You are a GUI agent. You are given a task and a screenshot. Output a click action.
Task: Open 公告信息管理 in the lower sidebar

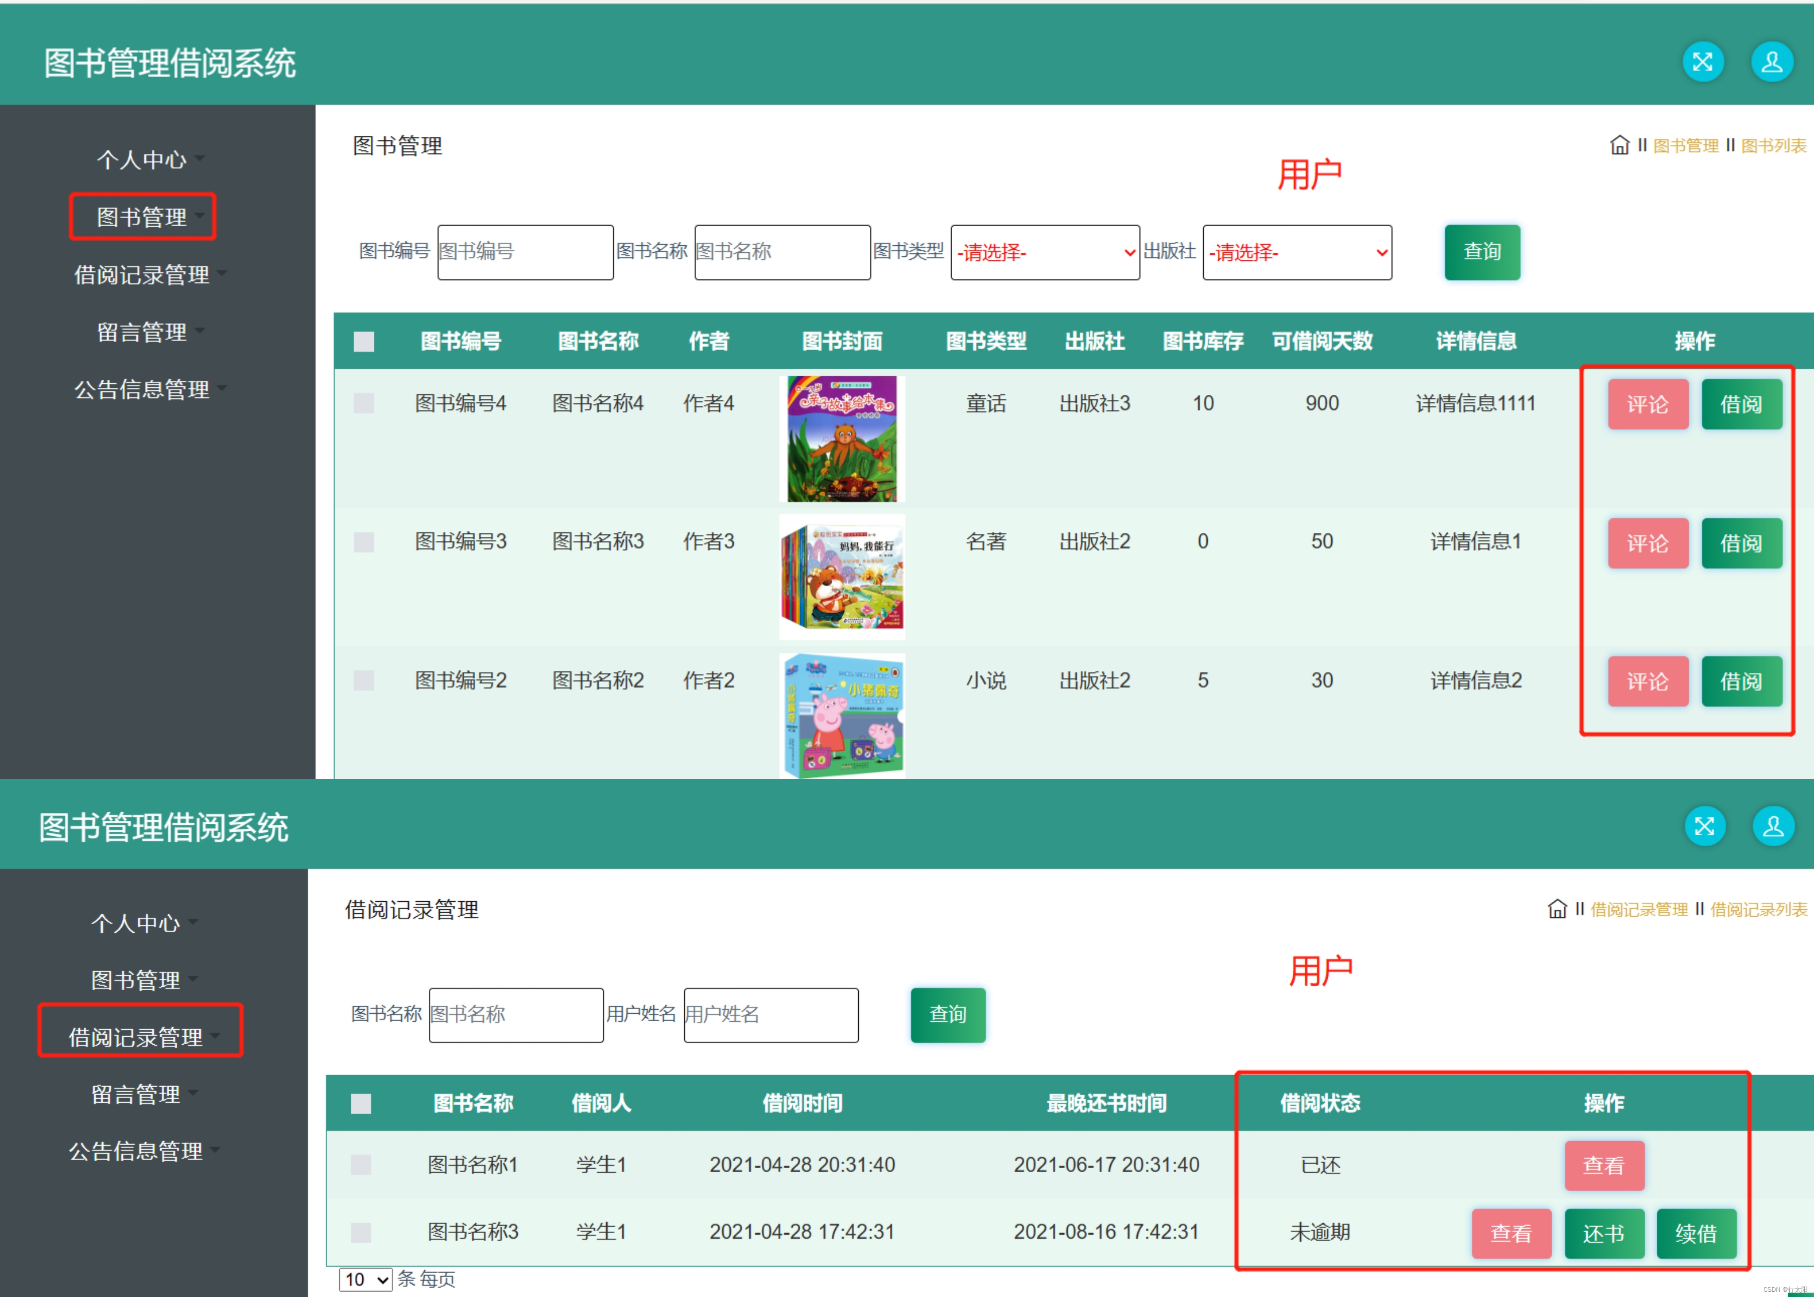(136, 1151)
